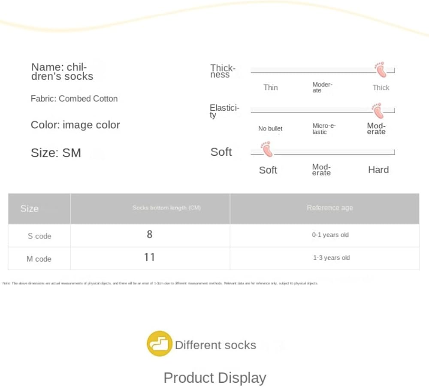Click the Thickness slider track

pos(313,71)
